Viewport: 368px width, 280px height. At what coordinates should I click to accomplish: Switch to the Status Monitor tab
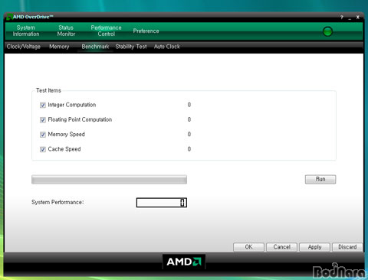66,31
